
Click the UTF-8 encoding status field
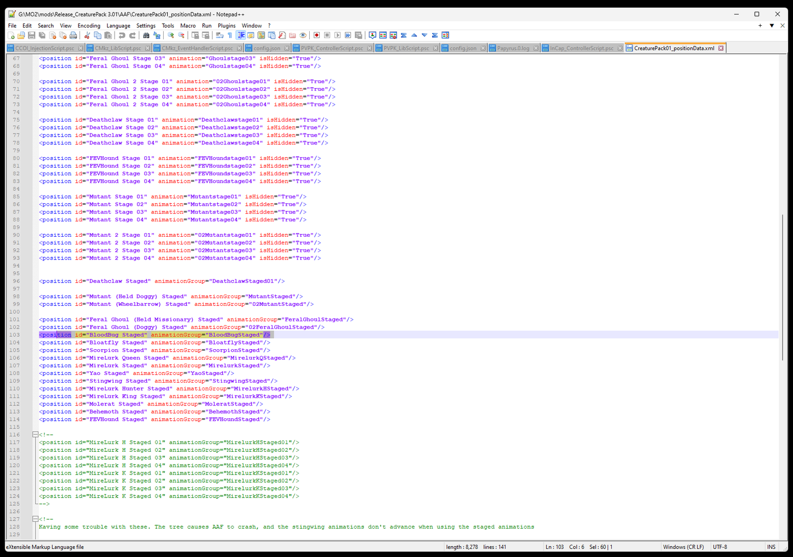click(x=720, y=547)
